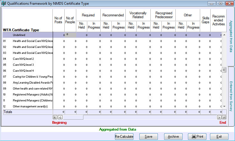Click the red End label
The width and height of the screenshot is (235, 141).
(x=223, y=123)
